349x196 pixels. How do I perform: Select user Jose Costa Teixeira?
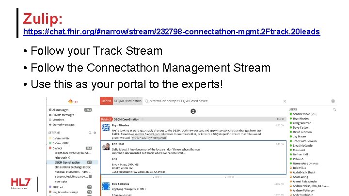pos(305,141)
